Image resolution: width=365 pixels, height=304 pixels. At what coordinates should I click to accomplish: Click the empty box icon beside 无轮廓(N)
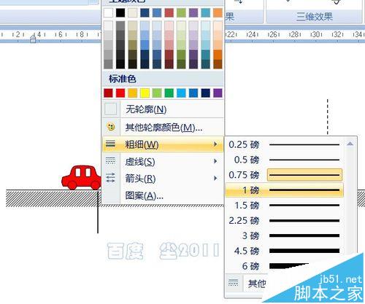click(x=110, y=109)
